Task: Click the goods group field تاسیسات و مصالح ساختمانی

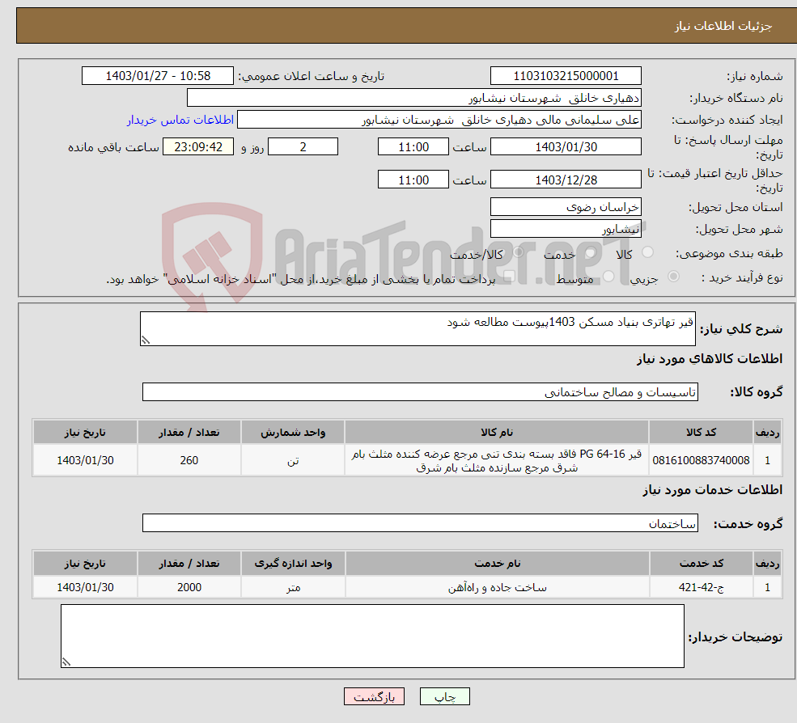Action: 421,391
